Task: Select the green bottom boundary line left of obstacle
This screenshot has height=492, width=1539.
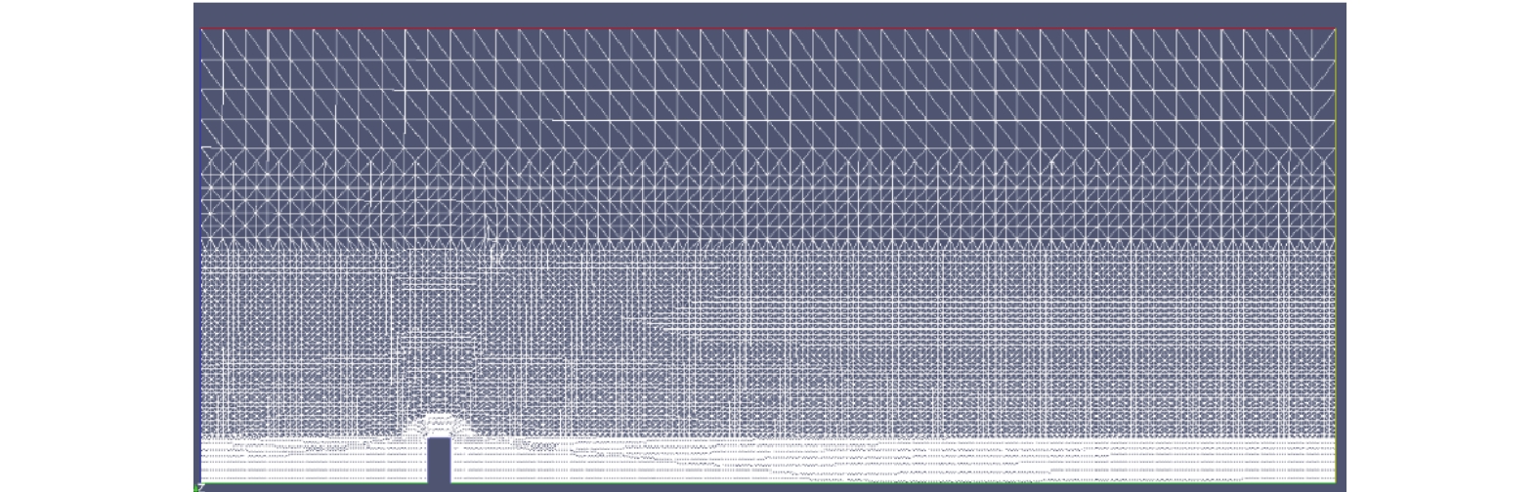Action: click(313, 481)
